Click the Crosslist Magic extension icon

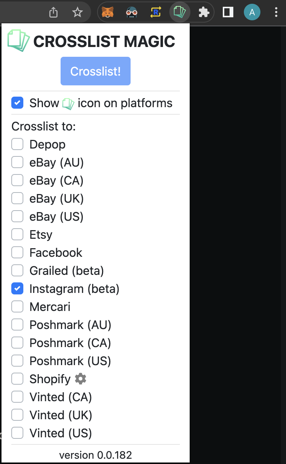(x=180, y=12)
